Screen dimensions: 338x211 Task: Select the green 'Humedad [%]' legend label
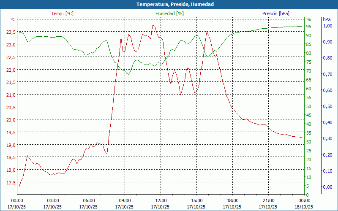point(170,14)
